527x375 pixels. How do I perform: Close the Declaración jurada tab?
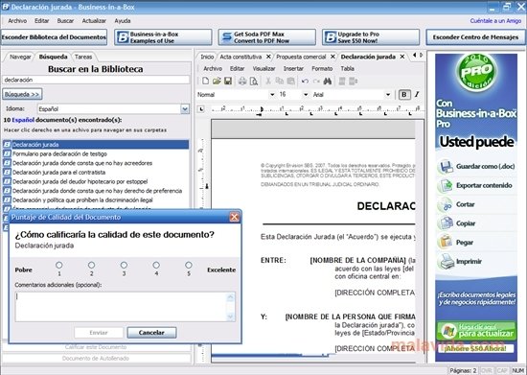click(x=402, y=57)
